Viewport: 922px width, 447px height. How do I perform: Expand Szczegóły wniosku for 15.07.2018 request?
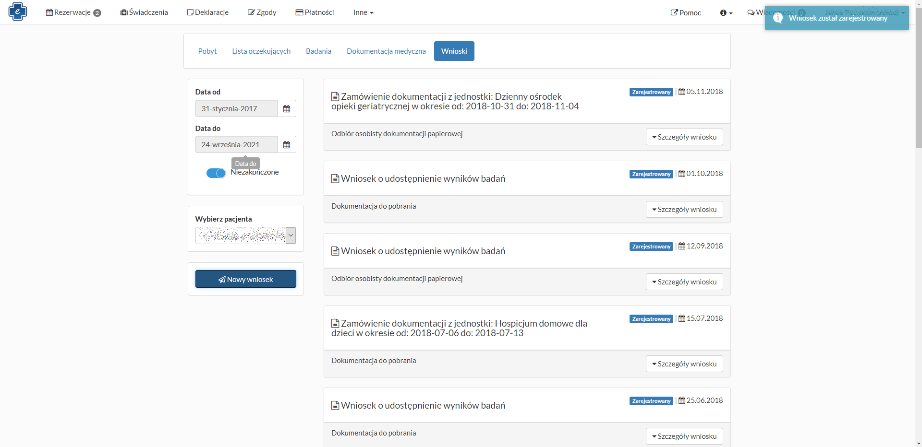coord(684,364)
